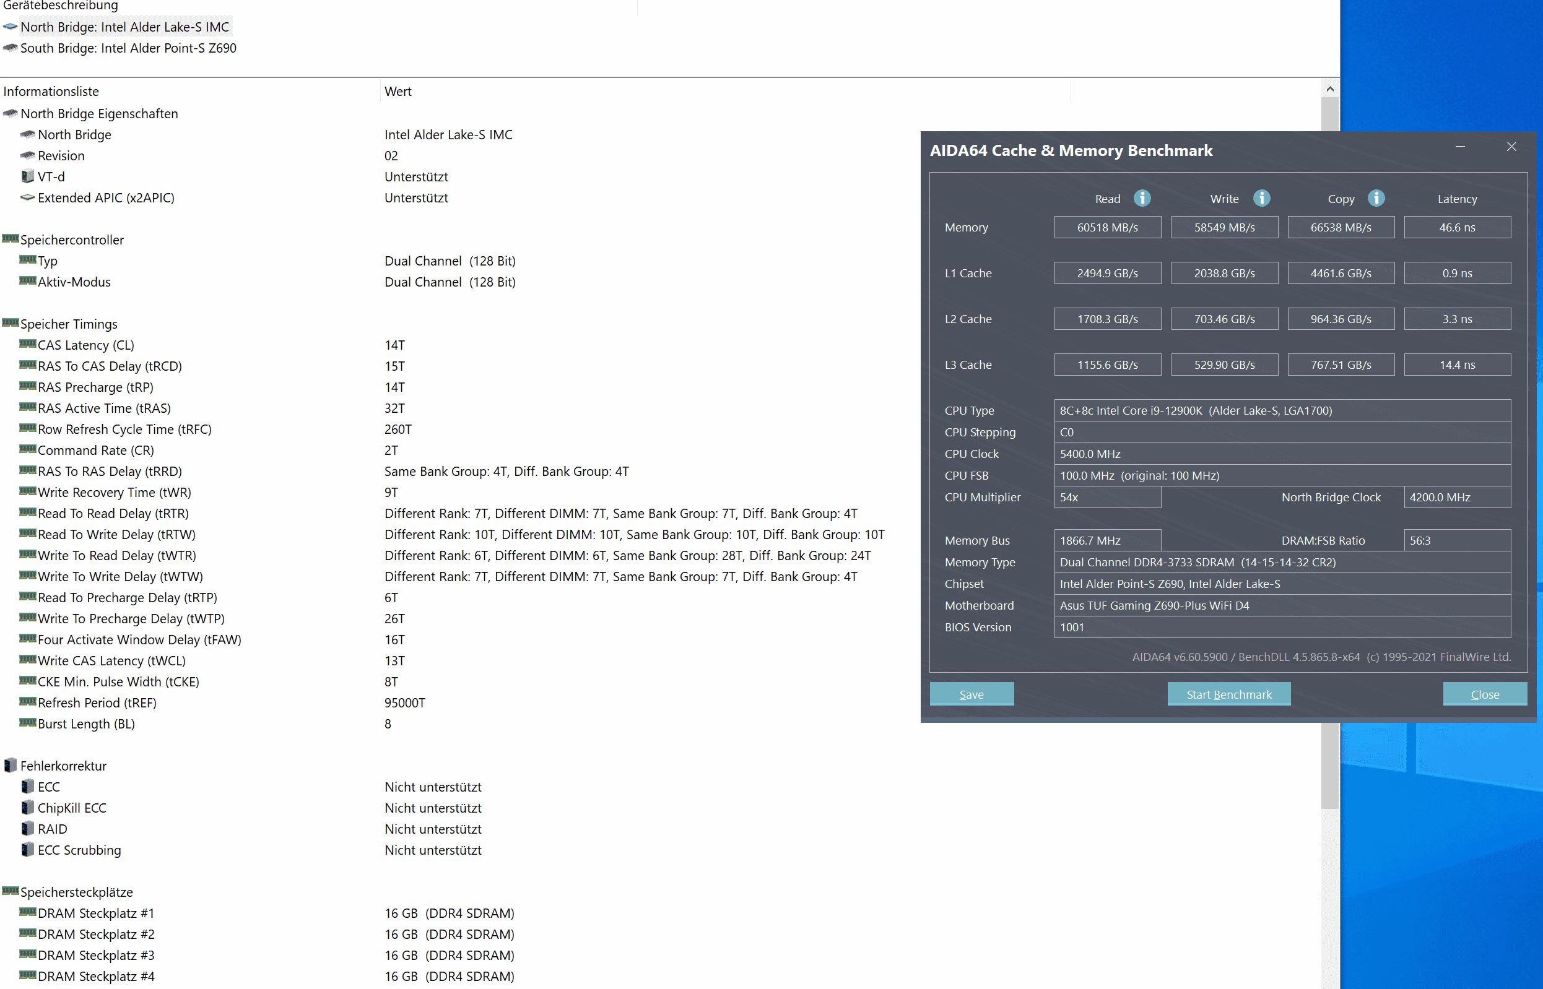Click the Motherboard field Asus TUF Gaming

click(x=1282, y=606)
